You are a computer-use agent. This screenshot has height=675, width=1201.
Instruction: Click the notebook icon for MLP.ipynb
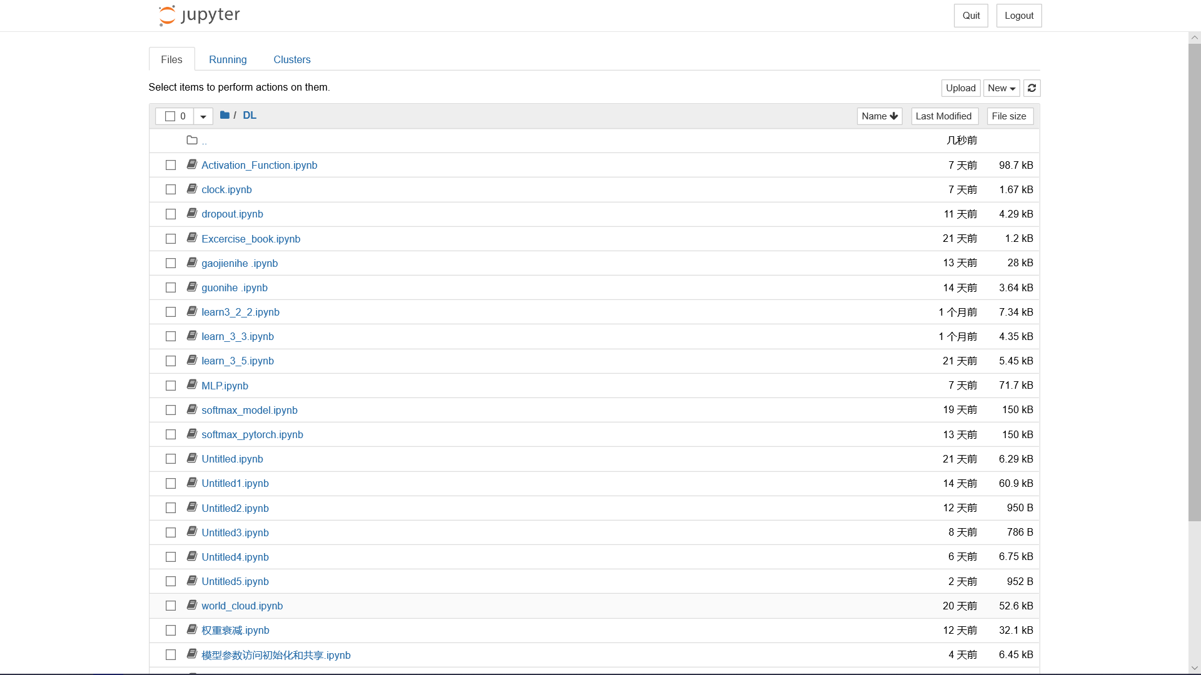click(x=191, y=385)
